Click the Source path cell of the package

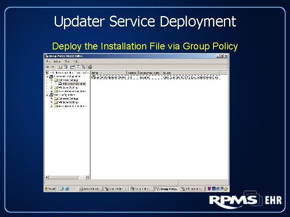click(191, 78)
